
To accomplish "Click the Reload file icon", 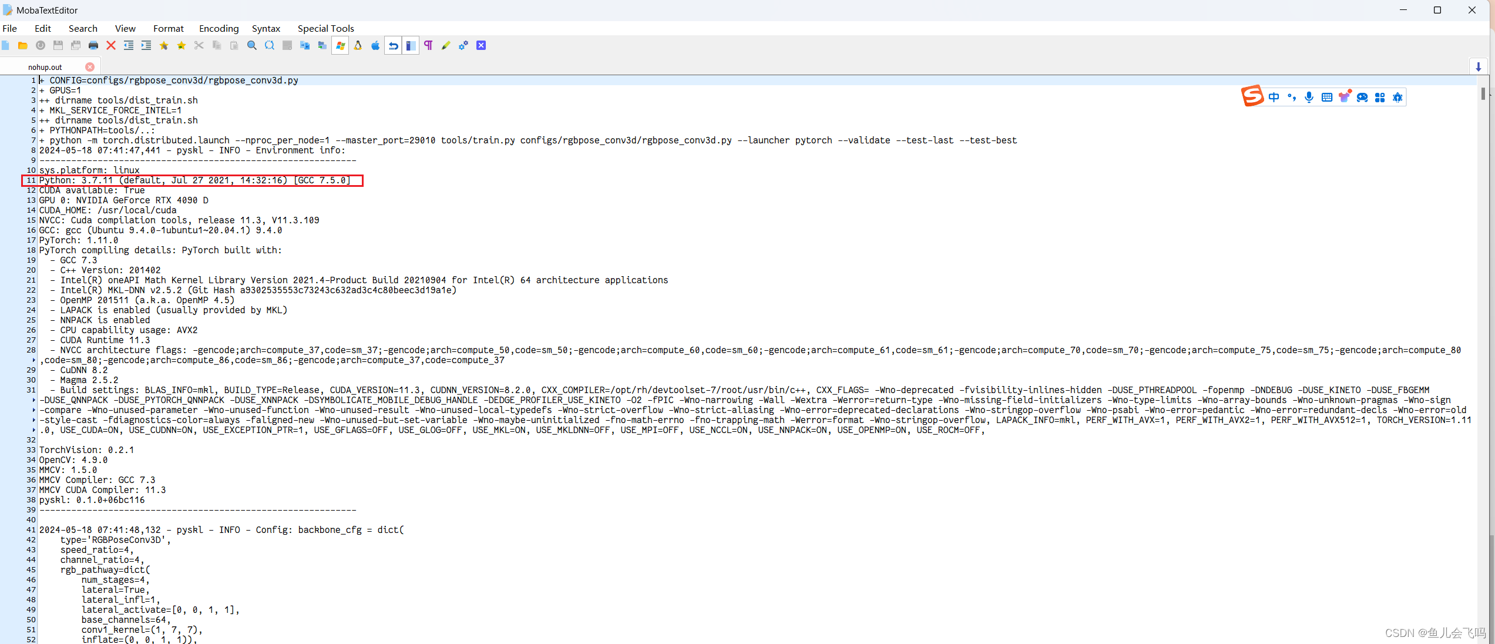I will [41, 46].
